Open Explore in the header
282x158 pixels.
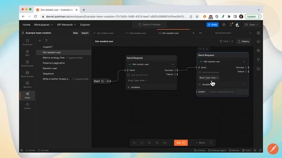pyautogui.click(x=85, y=25)
